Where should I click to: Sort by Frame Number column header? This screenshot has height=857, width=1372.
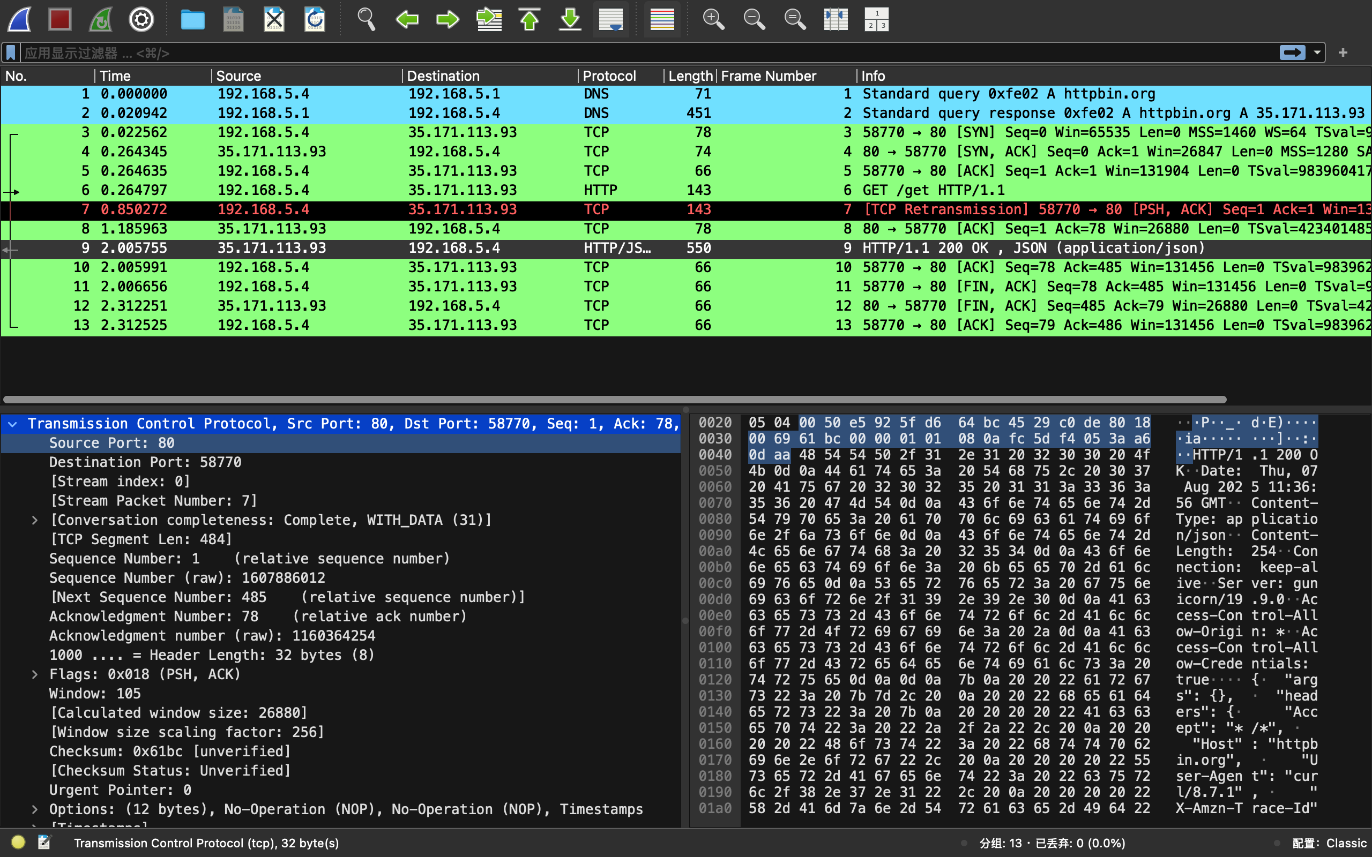786,76
